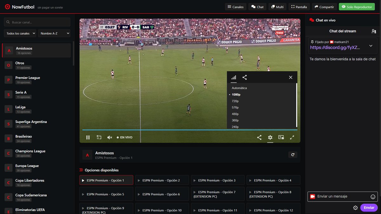
Task: Open the 'Todos los canales' dropdown
Action: (x=20, y=33)
